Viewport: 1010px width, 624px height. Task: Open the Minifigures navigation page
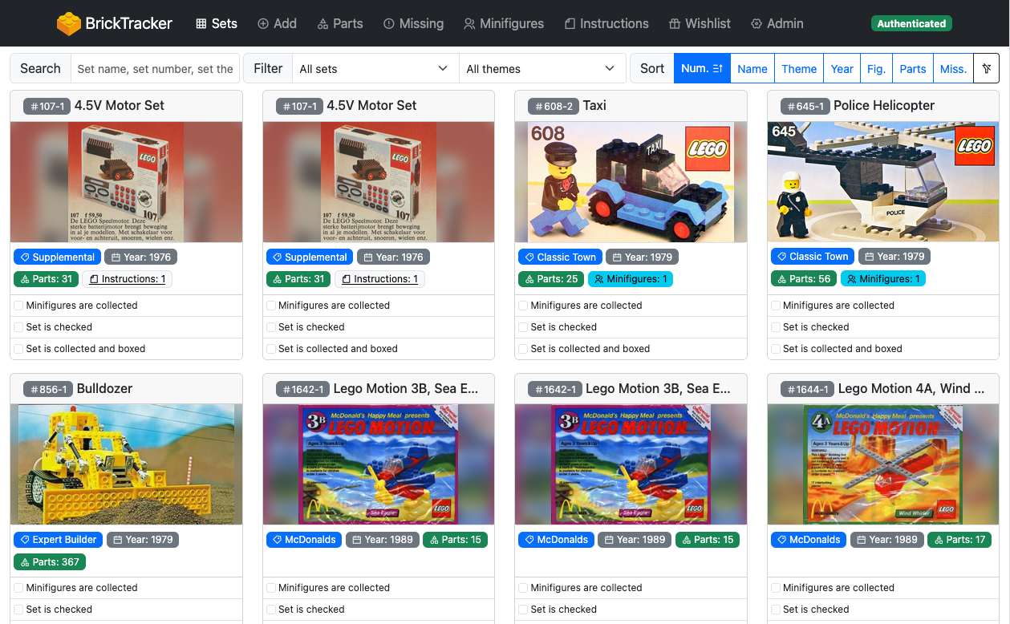[504, 24]
